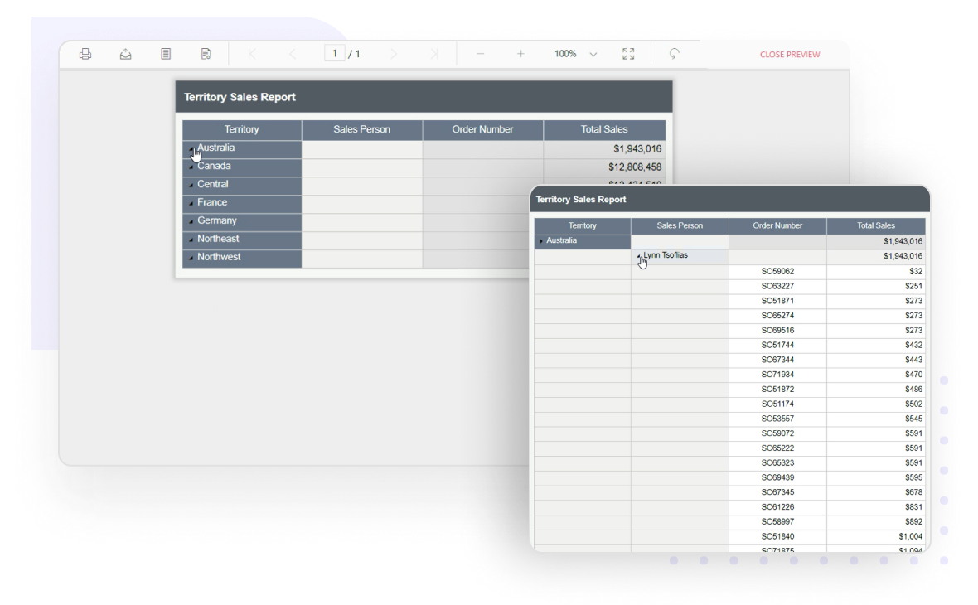Zoom in with the plus icon
The image size is (978, 605).
[520, 54]
